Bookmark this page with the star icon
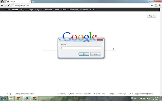The height and width of the screenshot is (101, 162). tap(152, 5)
